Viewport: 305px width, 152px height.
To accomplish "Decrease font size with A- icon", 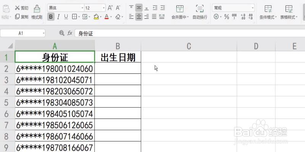I will [118, 8].
